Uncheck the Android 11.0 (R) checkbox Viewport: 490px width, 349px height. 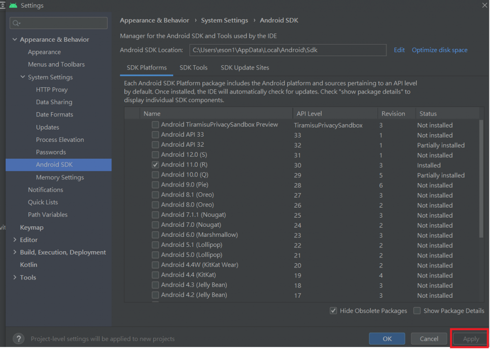point(155,164)
